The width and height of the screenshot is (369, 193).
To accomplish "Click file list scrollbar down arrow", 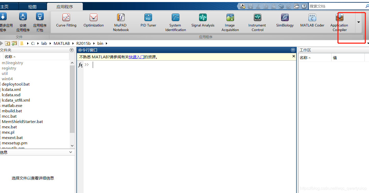I will [x=72, y=146].
